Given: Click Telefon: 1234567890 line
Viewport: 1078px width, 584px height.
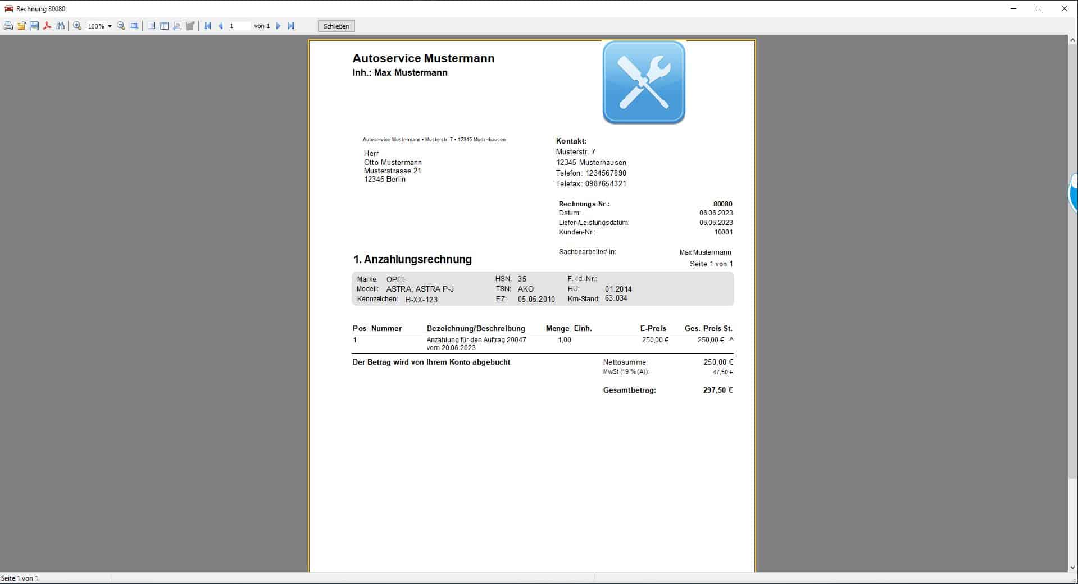Looking at the screenshot, I should 591,173.
